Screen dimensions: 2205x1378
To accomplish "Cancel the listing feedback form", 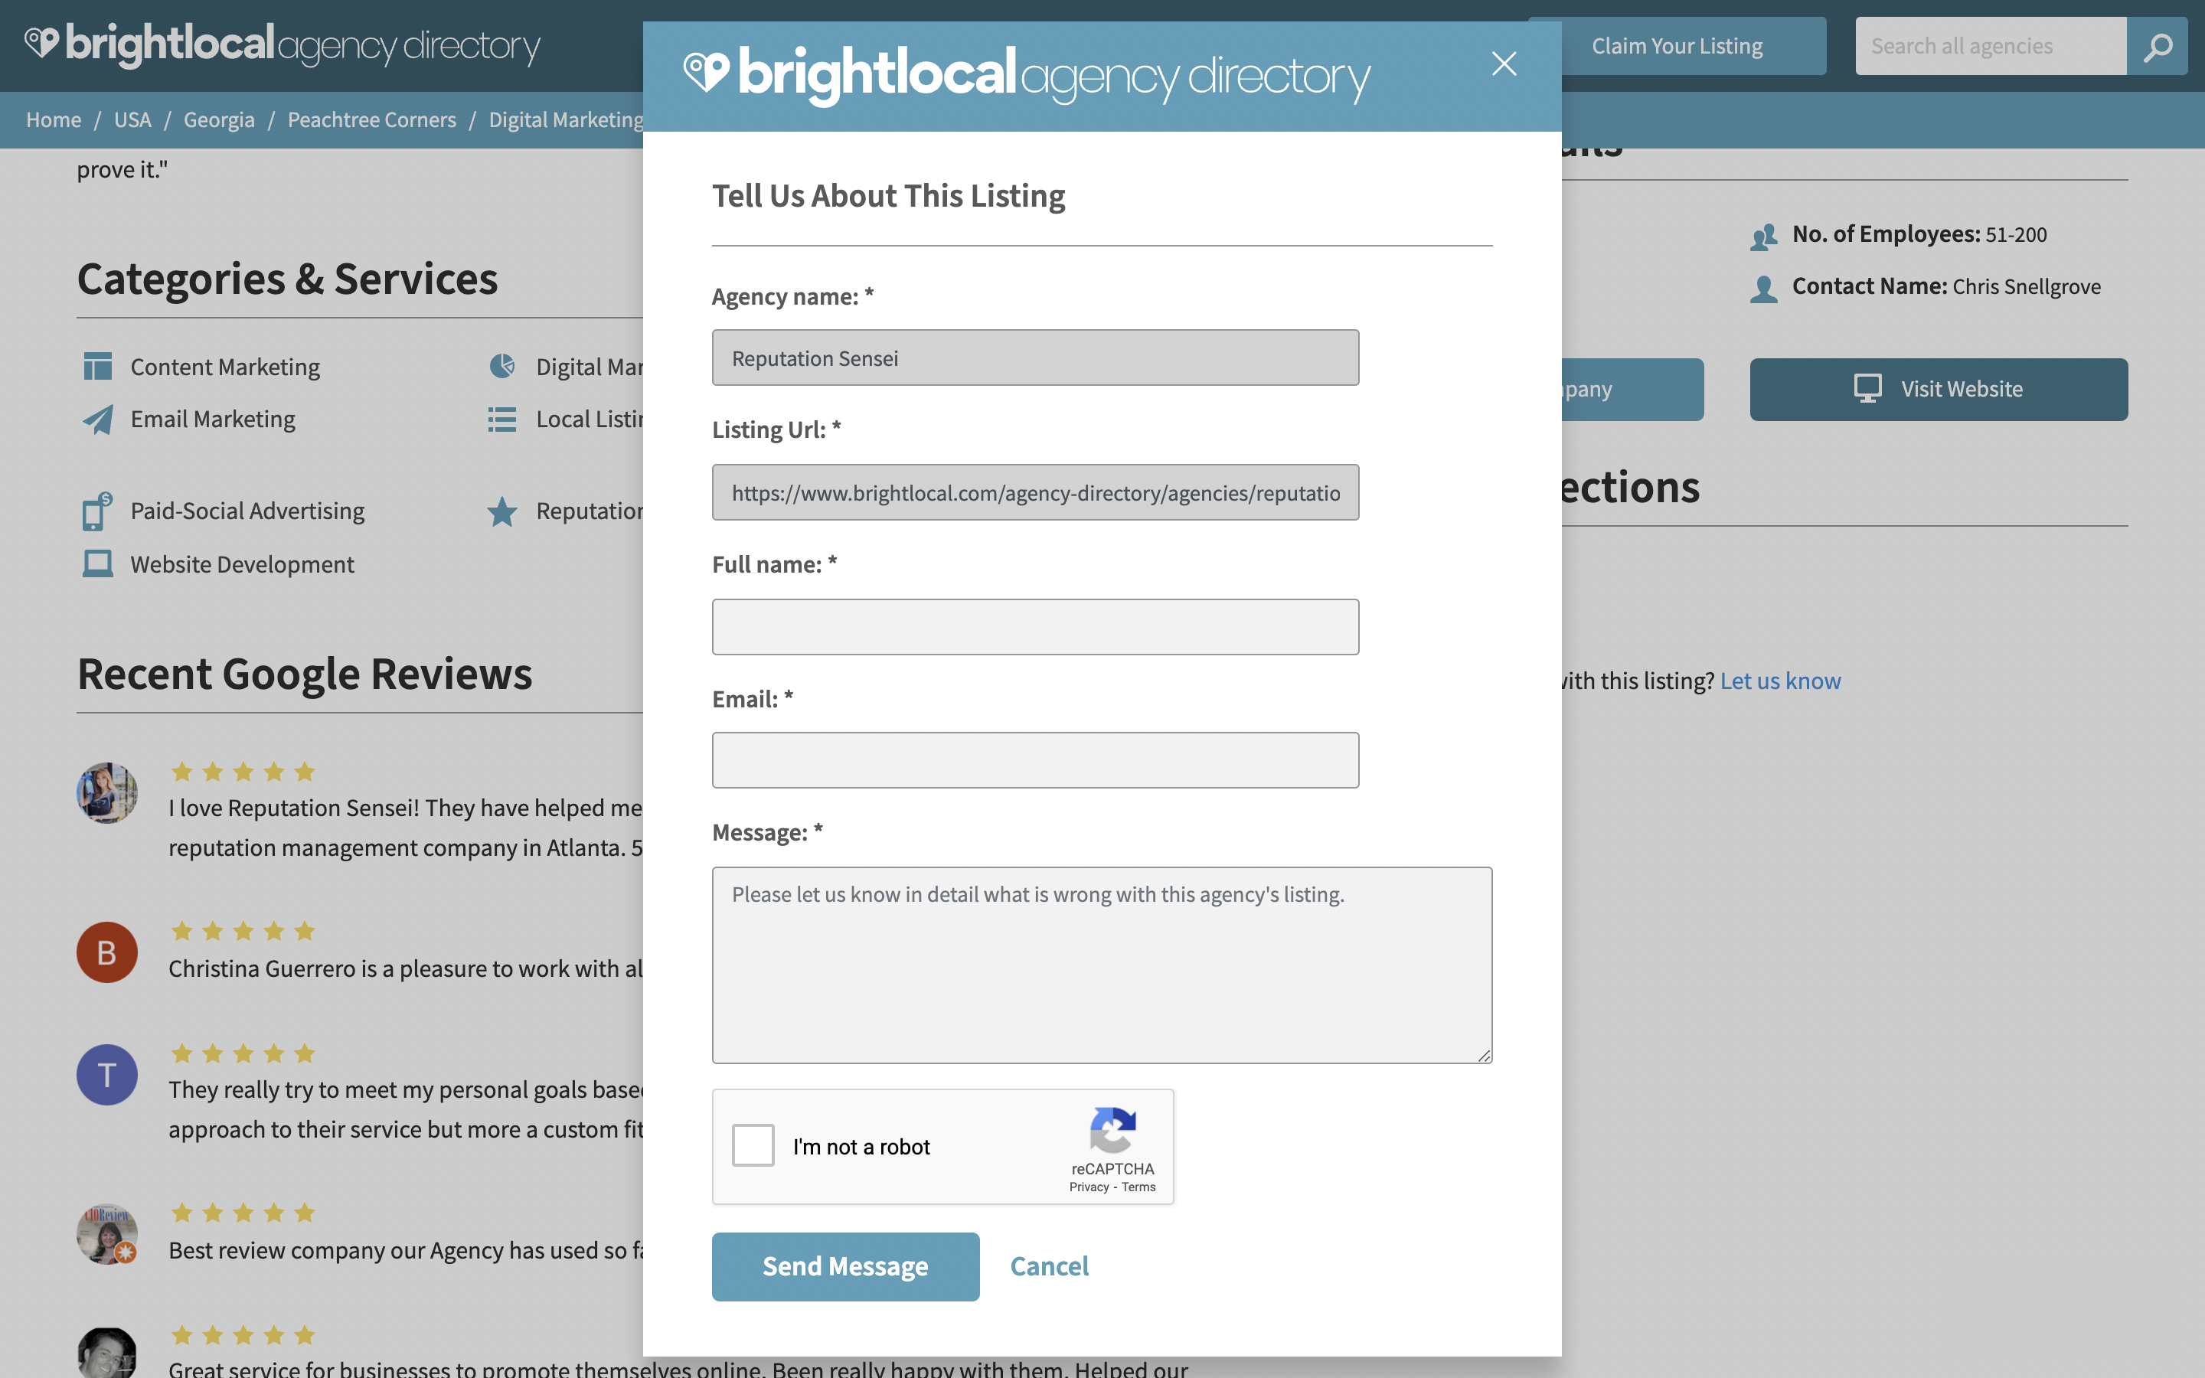I will [x=1050, y=1267].
